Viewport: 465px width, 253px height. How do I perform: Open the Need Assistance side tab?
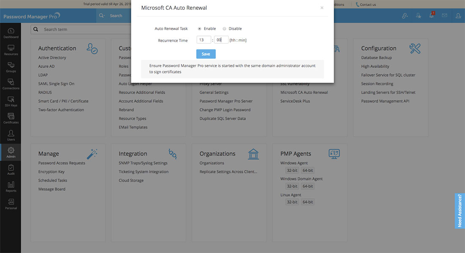(460, 211)
